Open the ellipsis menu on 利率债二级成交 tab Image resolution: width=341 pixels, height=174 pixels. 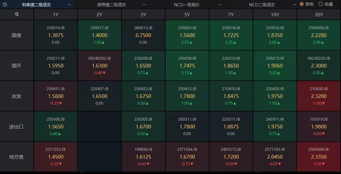pyautogui.click(x=69, y=5)
